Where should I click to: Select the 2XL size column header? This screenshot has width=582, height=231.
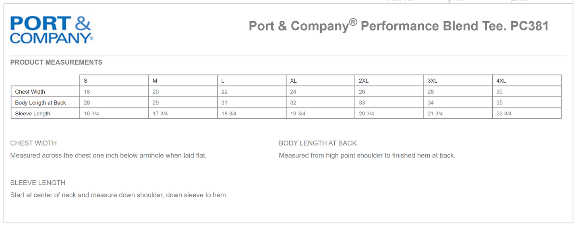pos(363,81)
